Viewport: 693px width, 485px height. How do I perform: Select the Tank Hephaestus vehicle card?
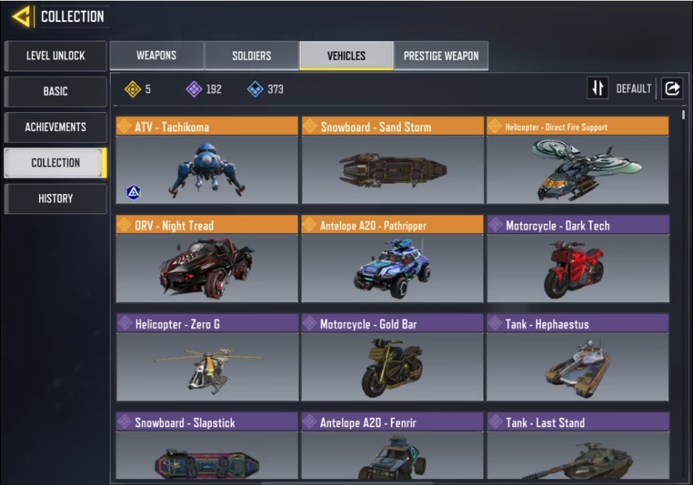coord(578,358)
